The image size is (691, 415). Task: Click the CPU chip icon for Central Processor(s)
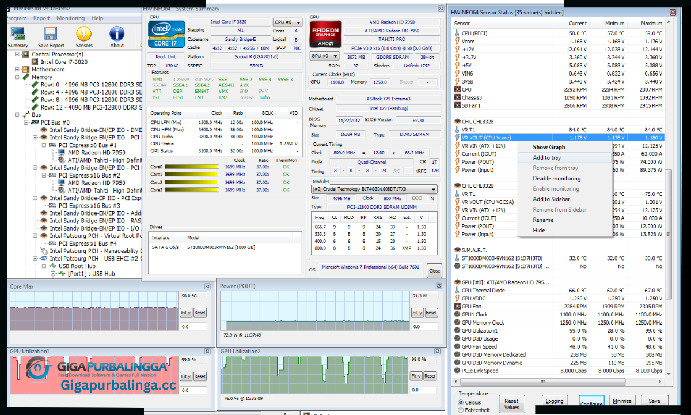click(x=26, y=54)
